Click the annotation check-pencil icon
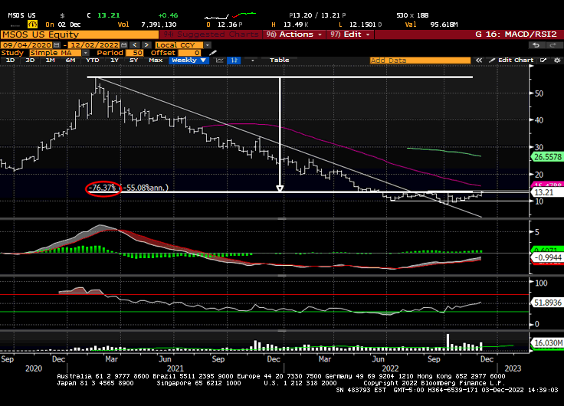The width and height of the screenshot is (564, 406). point(544,60)
